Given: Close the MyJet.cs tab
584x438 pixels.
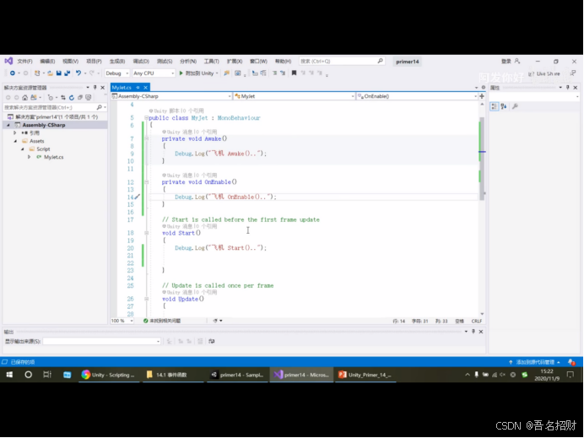Looking at the screenshot, I should click(146, 88).
